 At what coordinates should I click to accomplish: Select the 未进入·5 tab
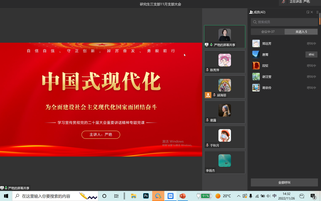[x=301, y=32]
